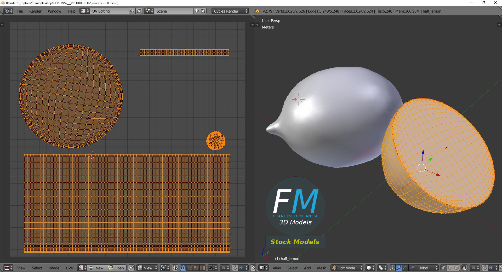Open Global transform orientation dropdown

pyautogui.click(x=427, y=268)
